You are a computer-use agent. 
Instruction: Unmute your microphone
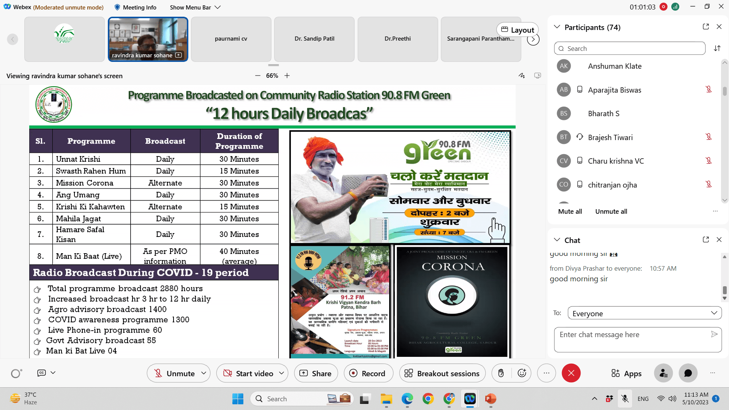(x=174, y=373)
